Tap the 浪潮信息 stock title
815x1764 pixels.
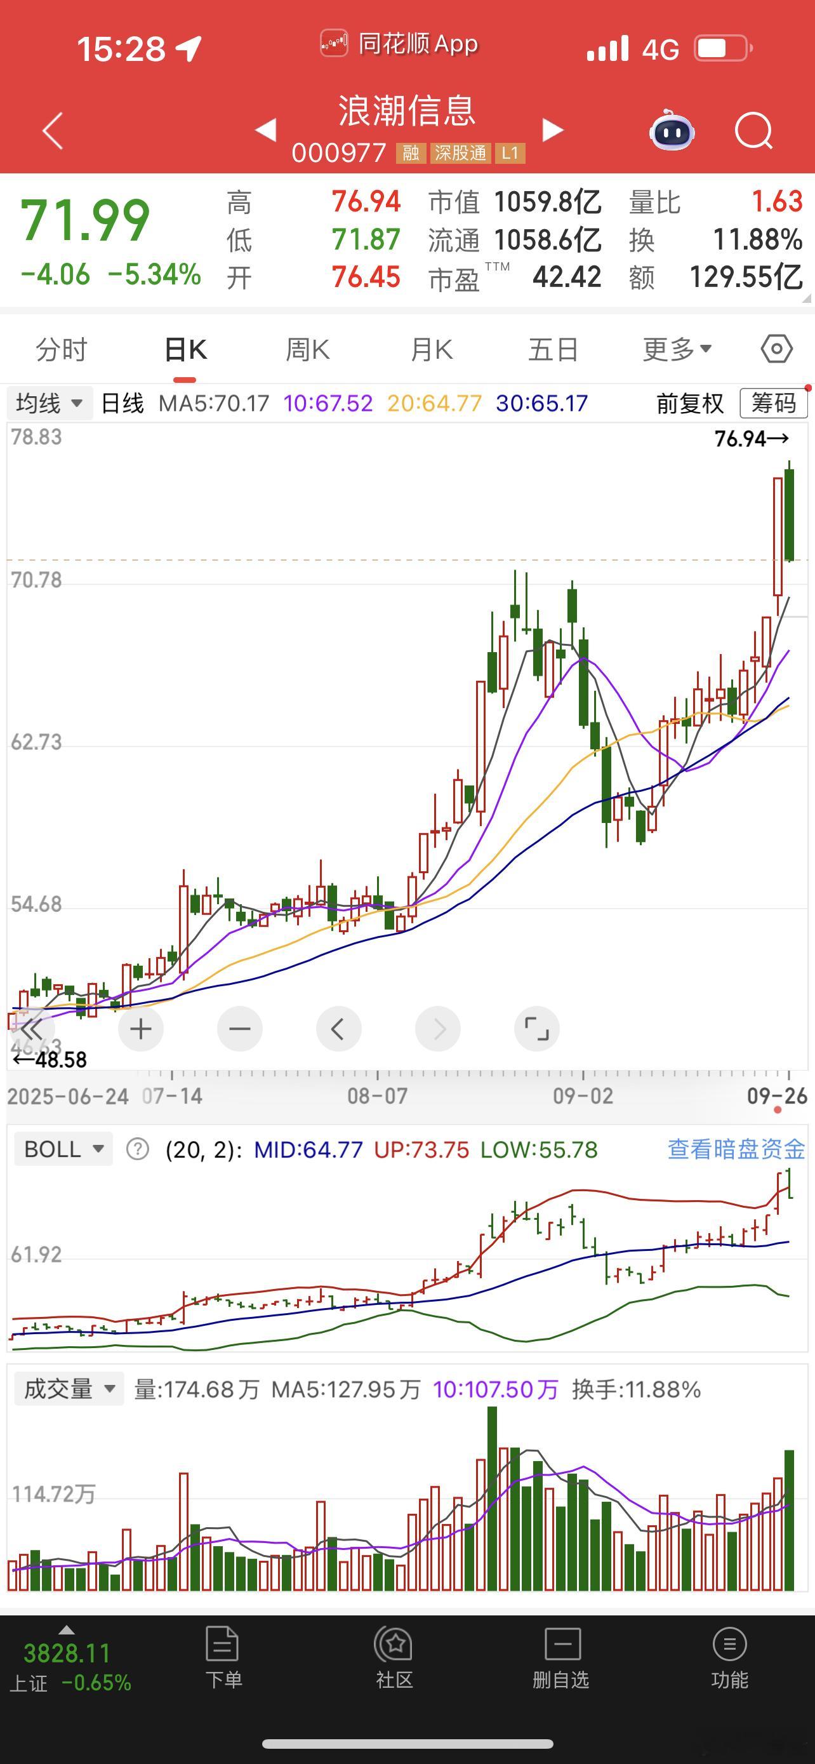[407, 111]
